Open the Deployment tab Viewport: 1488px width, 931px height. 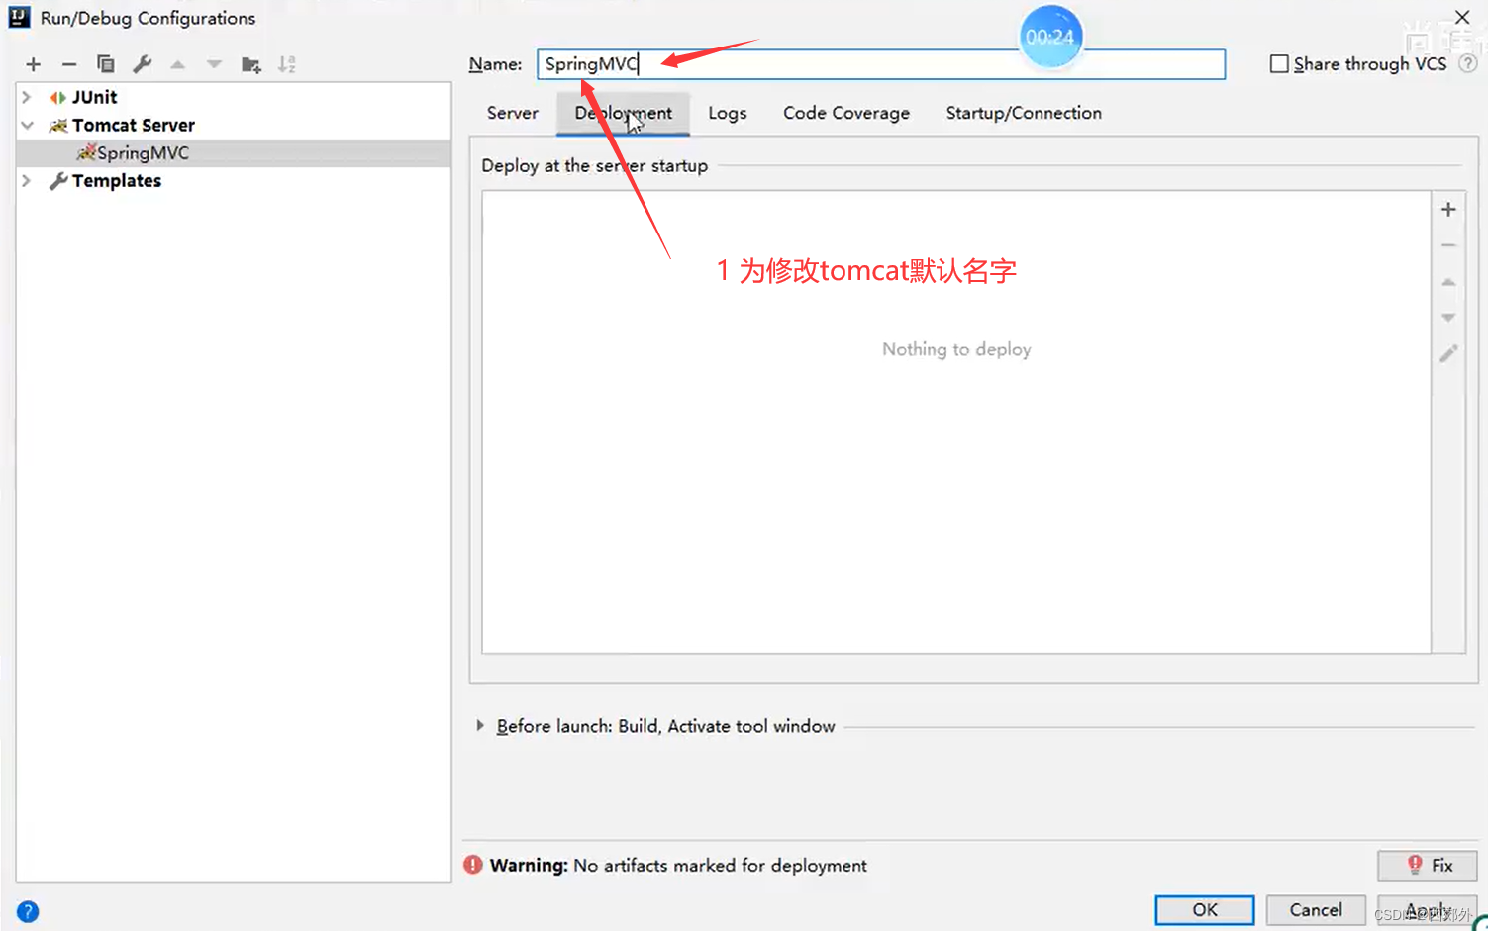click(623, 113)
